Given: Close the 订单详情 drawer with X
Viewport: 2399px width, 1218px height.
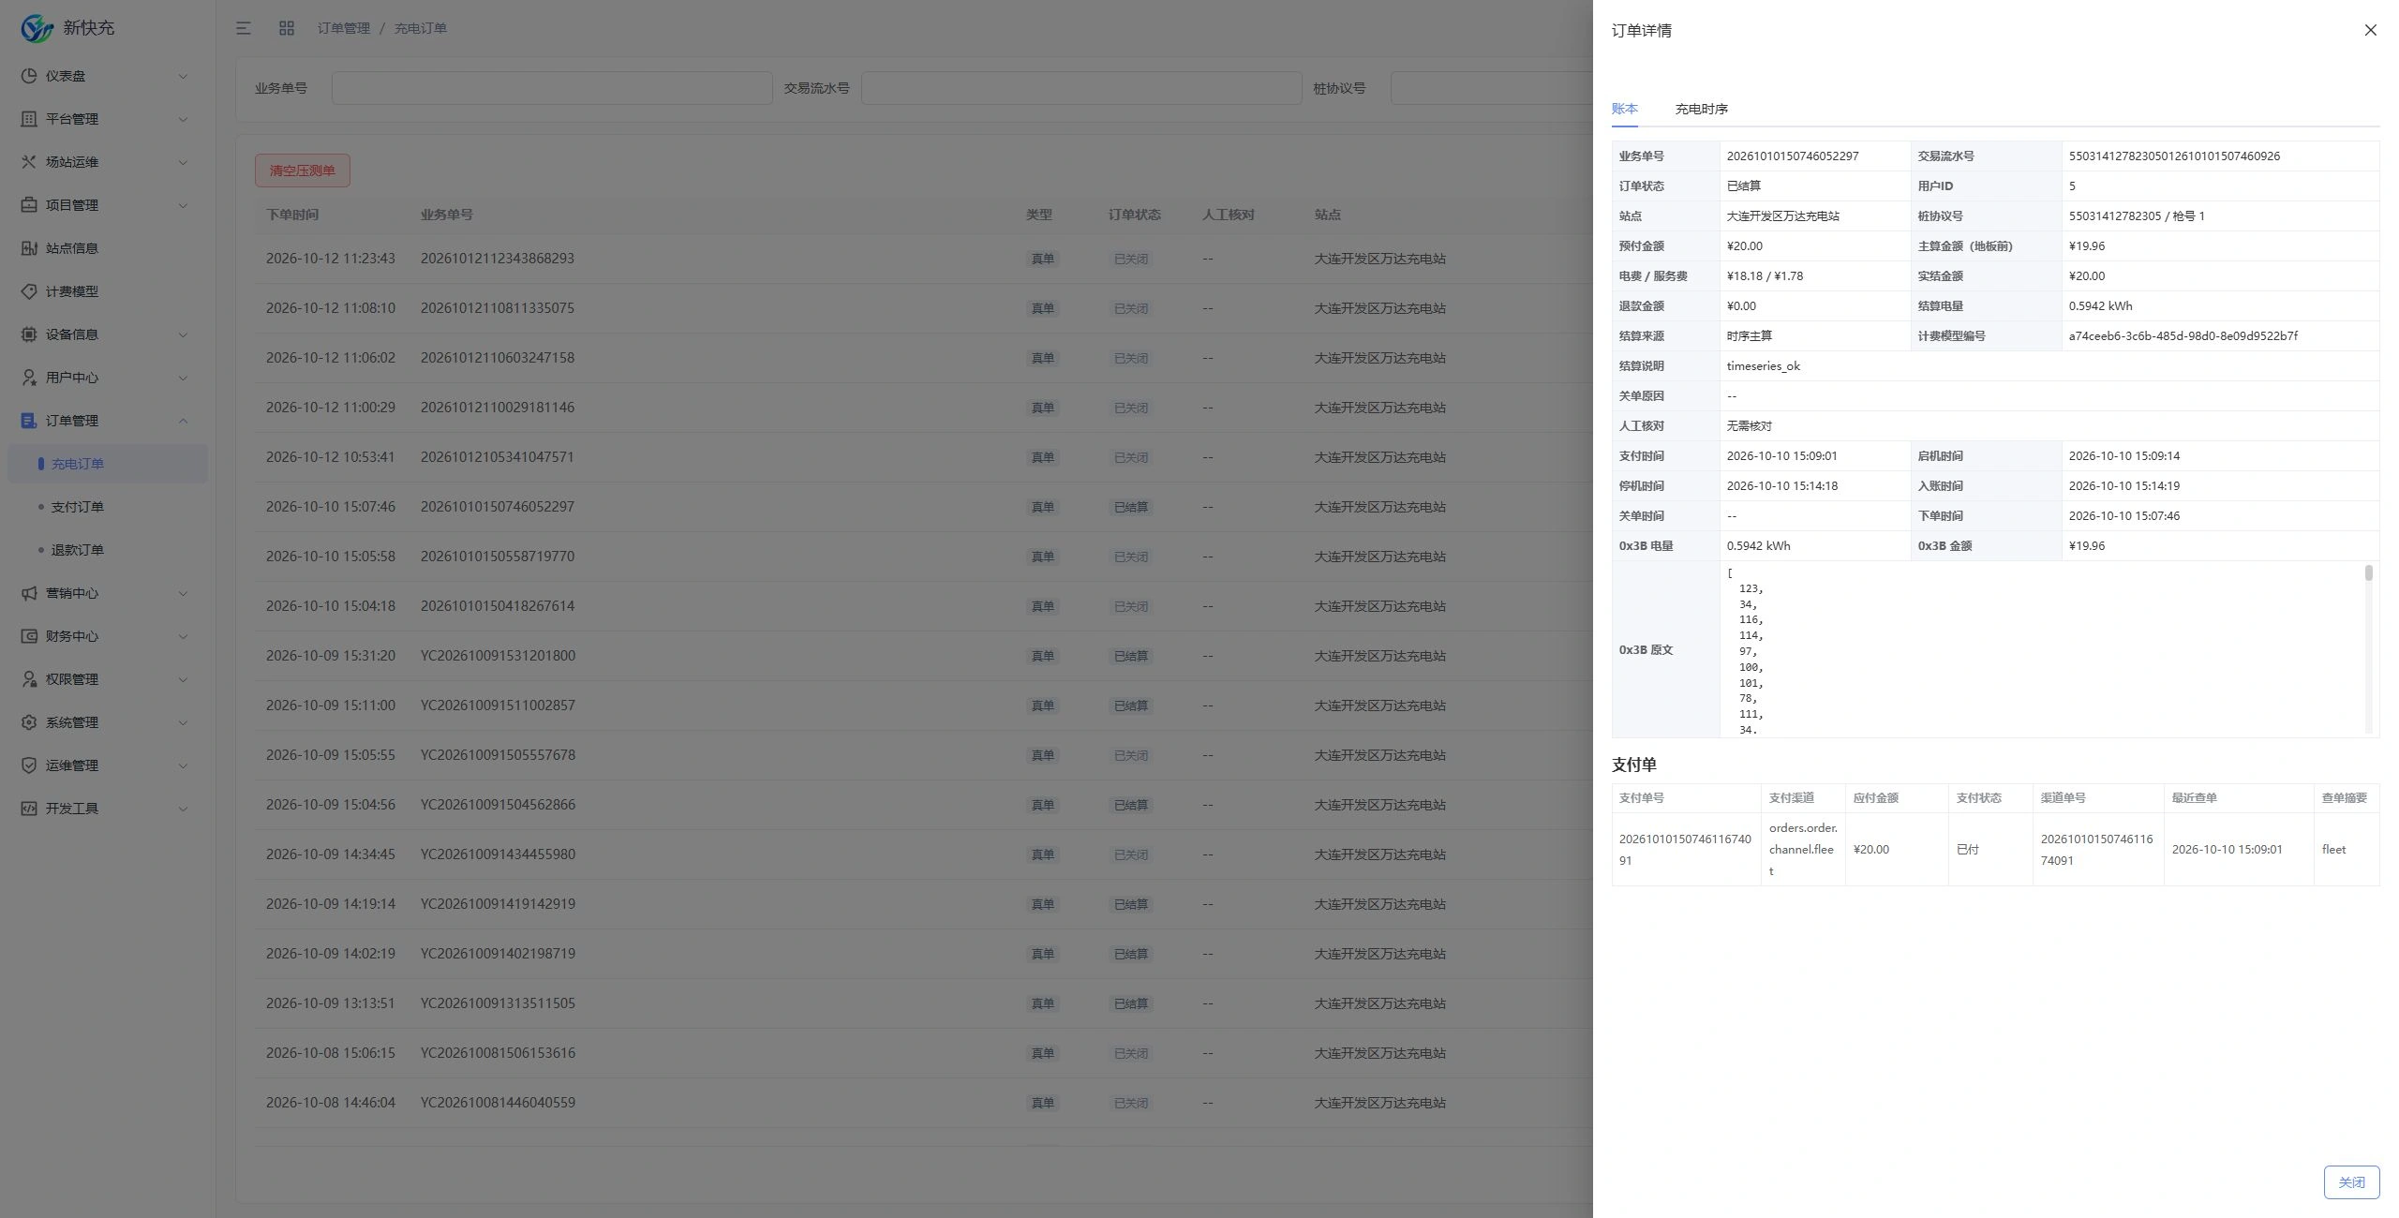Looking at the screenshot, I should point(2370,30).
